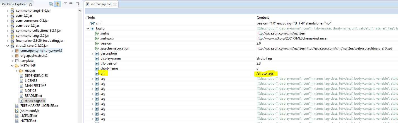Click the com.opensymphony.xwork2 package icon
The image size is (398, 123).
(x=17, y=51)
